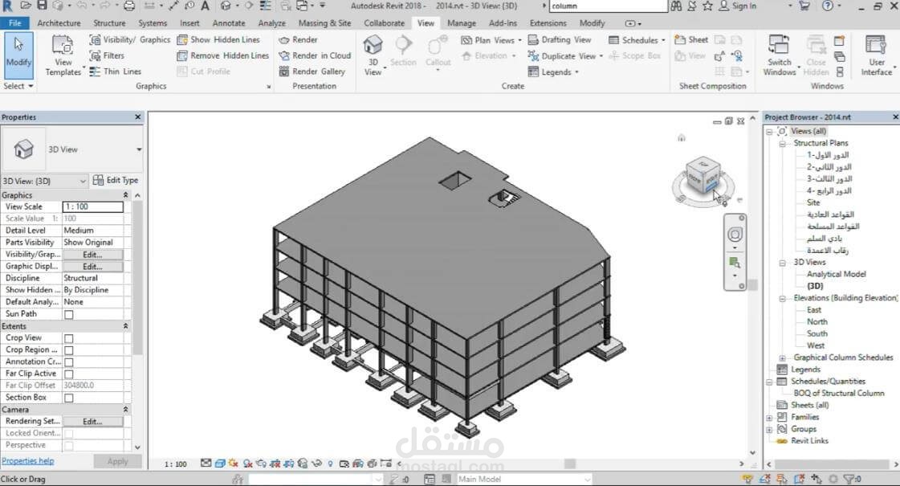900x486 pixels.
Task: Switch to the Structure tab
Action: point(109,23)
